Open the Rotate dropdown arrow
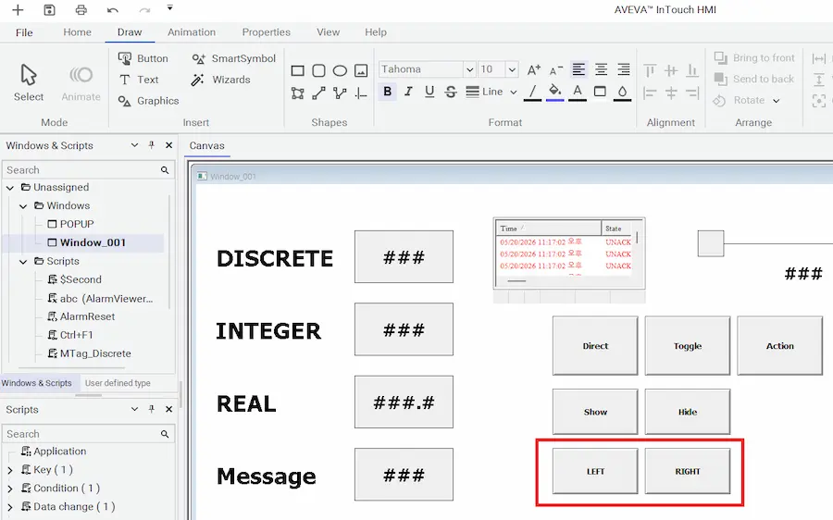This screenshot has height=520, width=833. pyautogui.click(x=777, y=101)
